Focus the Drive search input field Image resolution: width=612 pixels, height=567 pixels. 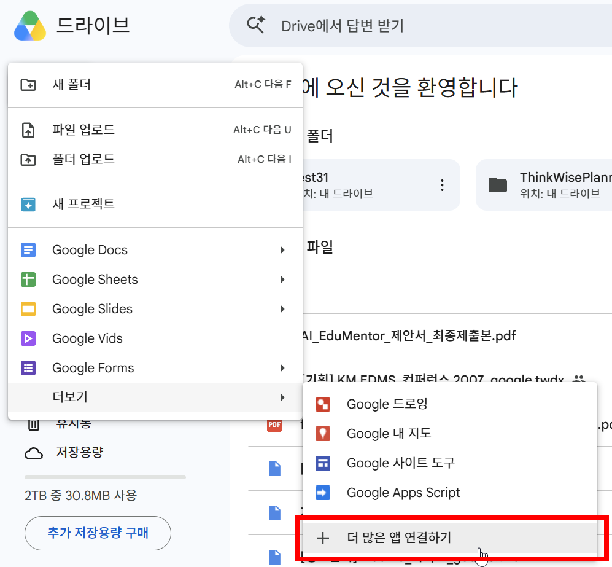pos(420,26)
